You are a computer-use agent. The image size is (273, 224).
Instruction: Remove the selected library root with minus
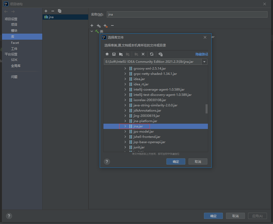coord(112,26)
